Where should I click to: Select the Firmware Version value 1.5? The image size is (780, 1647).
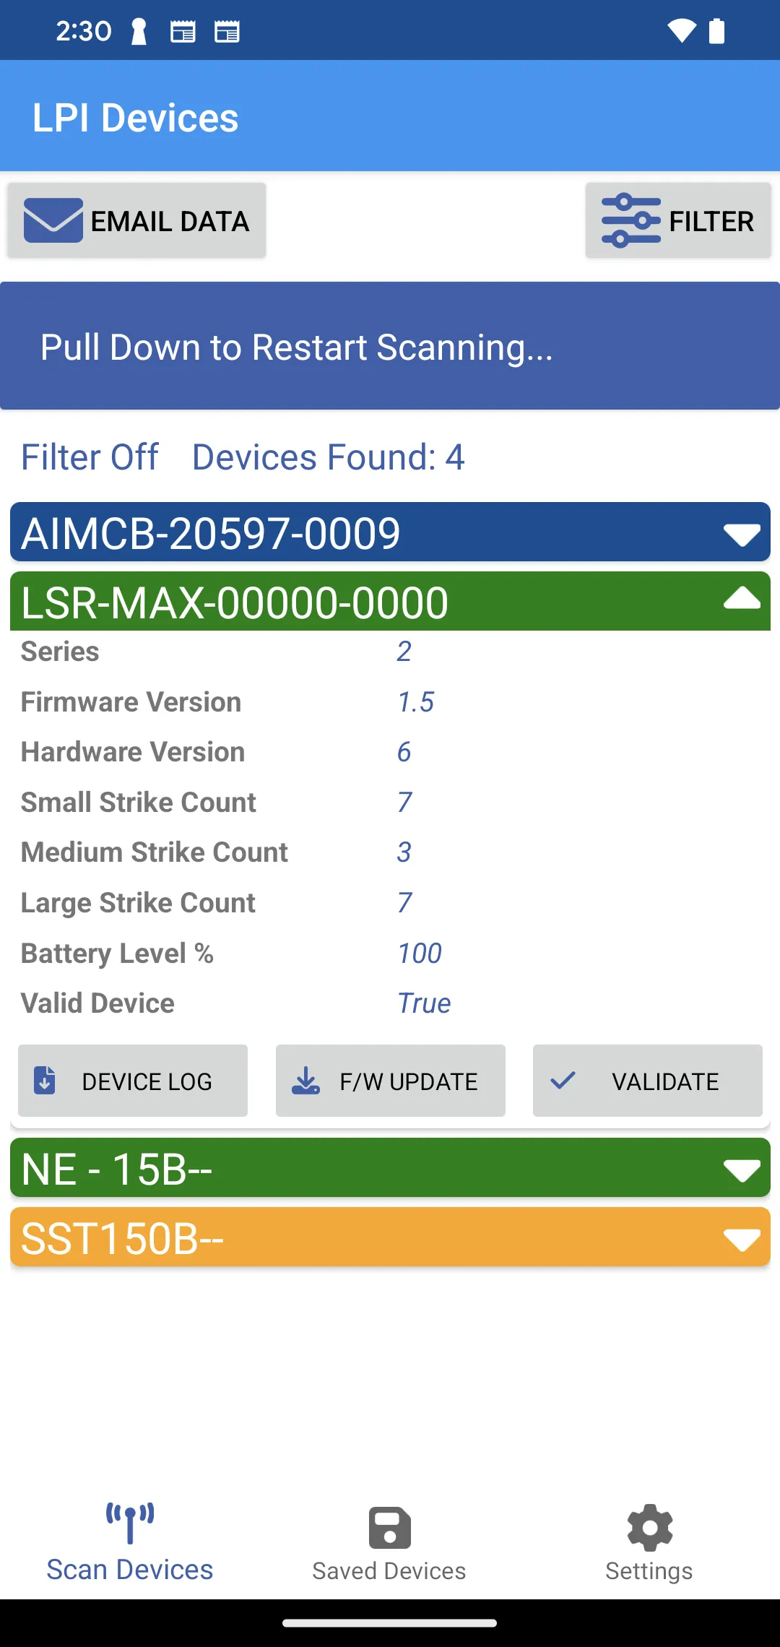(416, 702)
